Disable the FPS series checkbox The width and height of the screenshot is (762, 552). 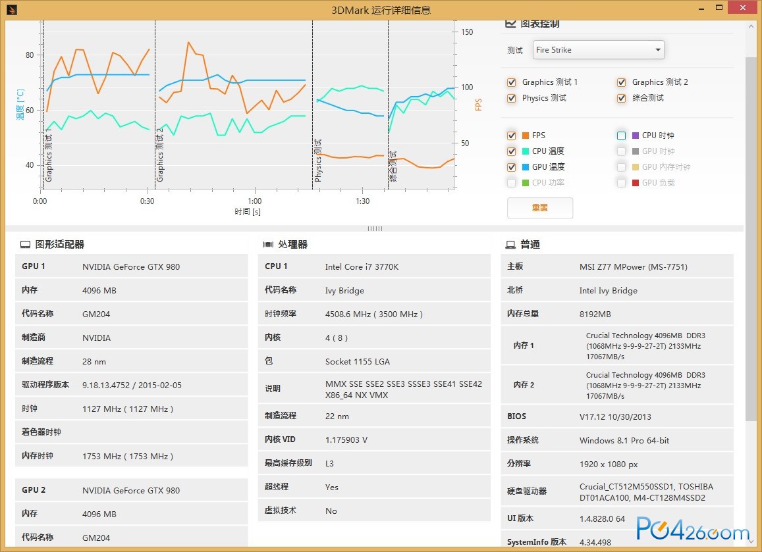tap(511, 136)
